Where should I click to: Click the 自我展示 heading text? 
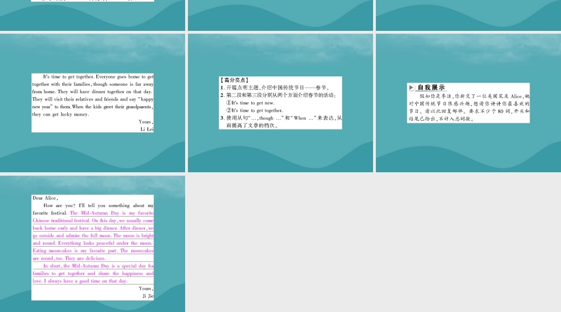[431, 88]
